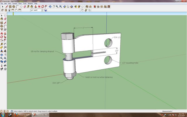Select the Axes tool
Viewport: 187px width, 117px height.
click(2, 51)
